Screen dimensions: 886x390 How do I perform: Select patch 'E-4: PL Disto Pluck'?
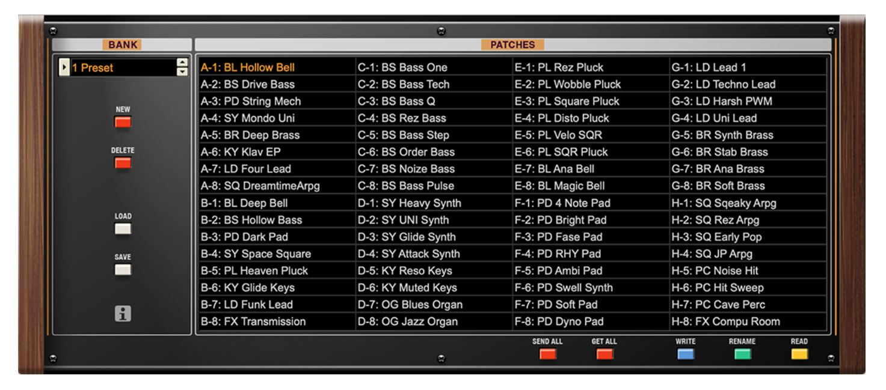coord(591,118)
